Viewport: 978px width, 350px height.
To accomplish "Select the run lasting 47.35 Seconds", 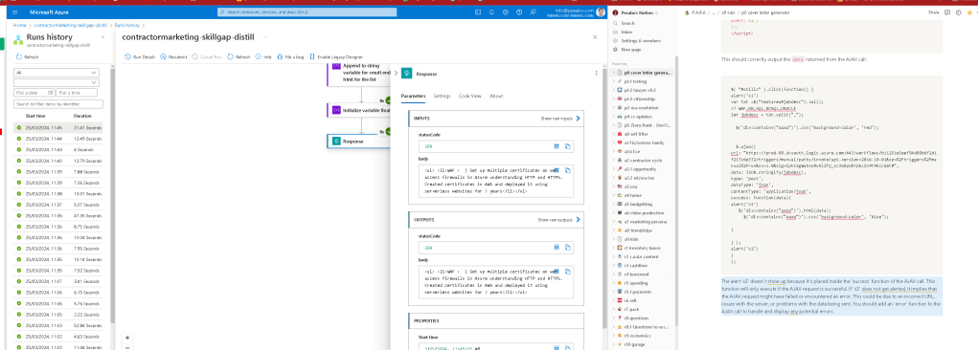I will tap(58, 215).
